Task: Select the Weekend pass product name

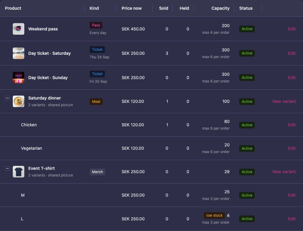Action: tap(43, 29)
